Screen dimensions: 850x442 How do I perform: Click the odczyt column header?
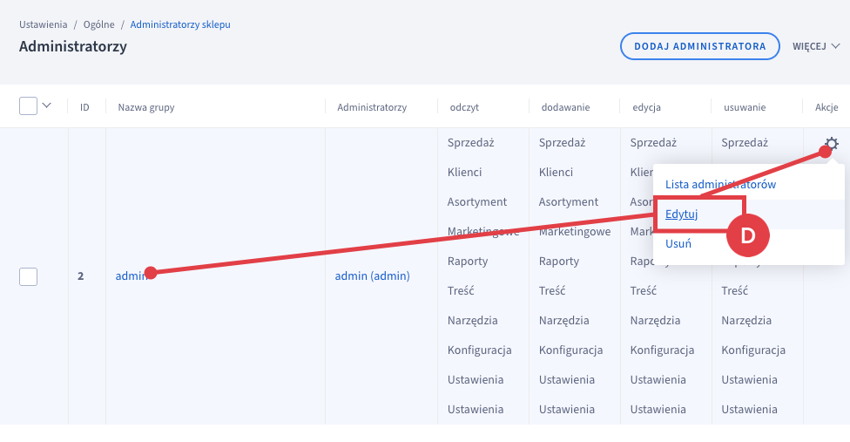(464, 107)
